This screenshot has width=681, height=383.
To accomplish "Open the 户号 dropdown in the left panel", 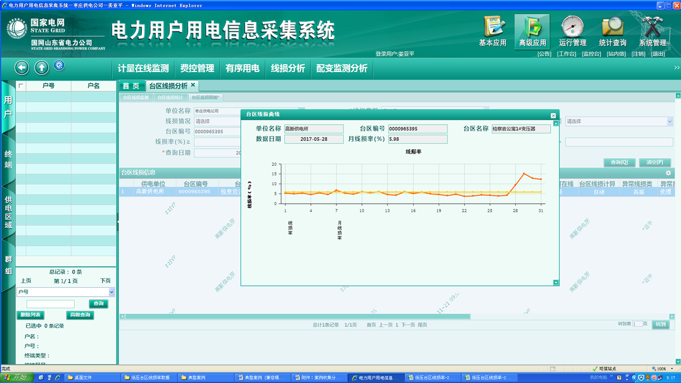I will 111,292.
